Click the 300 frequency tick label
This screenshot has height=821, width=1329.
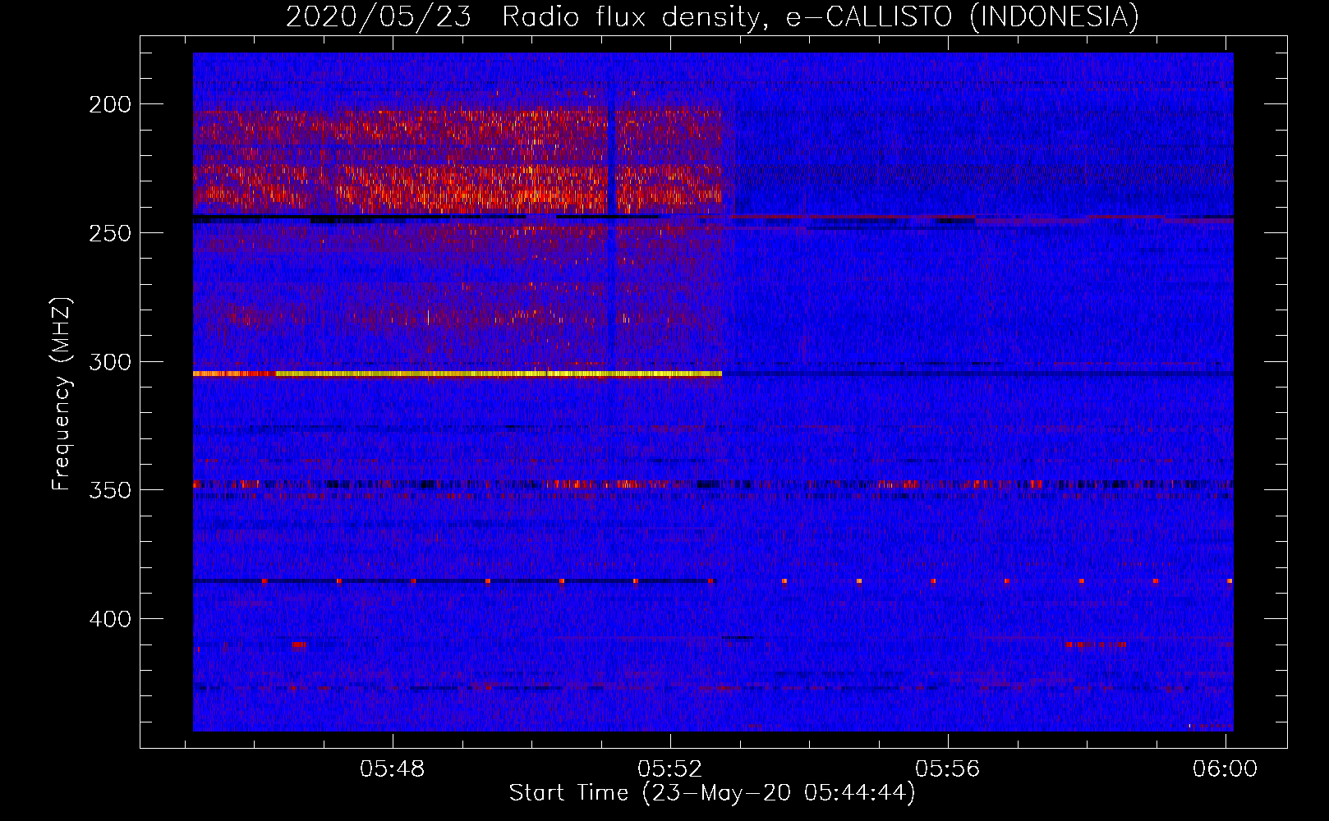point(110,362)
